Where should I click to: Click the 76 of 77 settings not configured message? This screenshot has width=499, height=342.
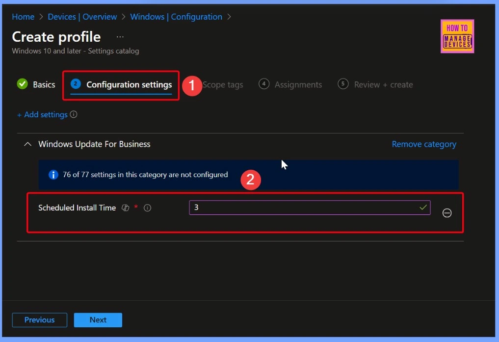(x=145, y=175)
